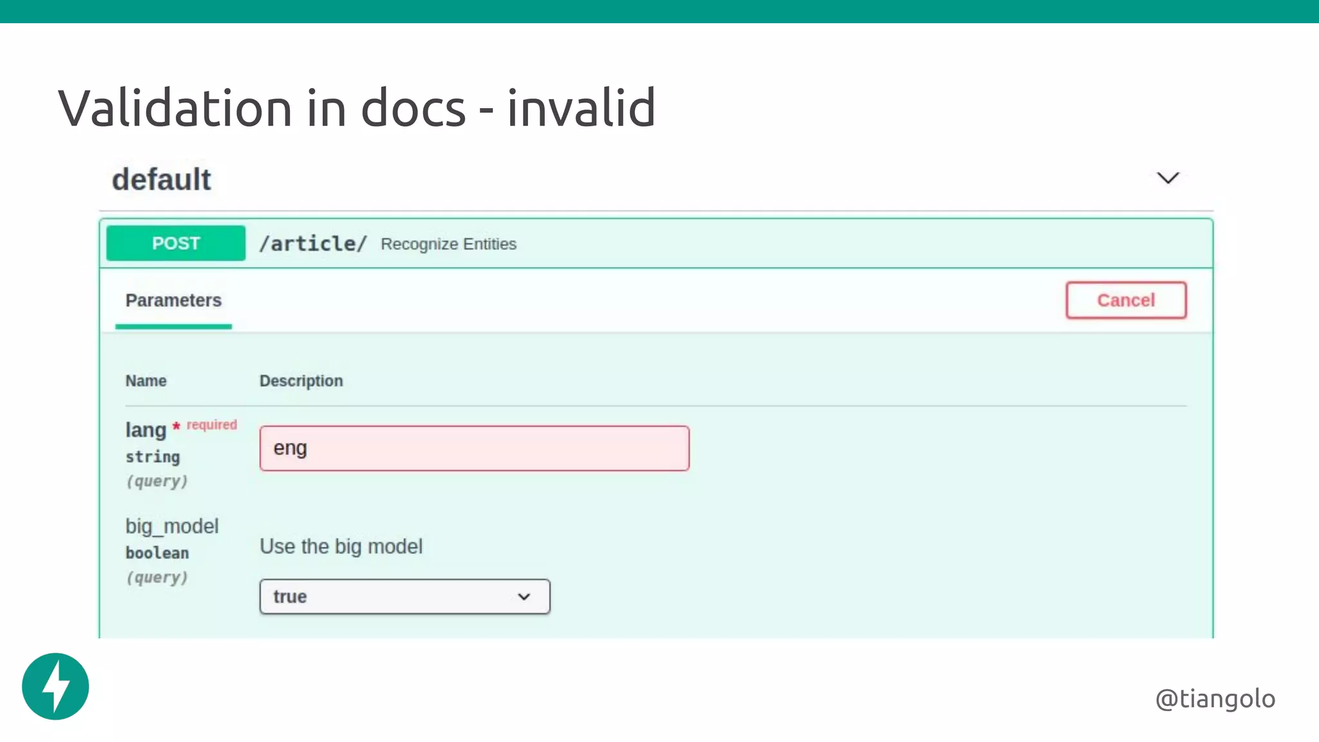
Task: Click the Name column header
Action: [146, 381]
